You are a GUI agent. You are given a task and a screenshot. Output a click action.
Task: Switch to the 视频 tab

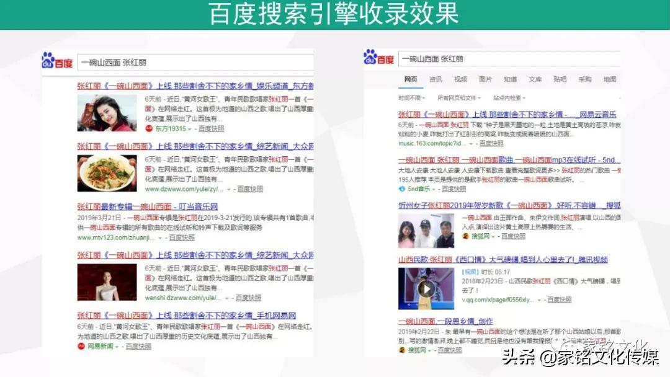click(461, 79)
